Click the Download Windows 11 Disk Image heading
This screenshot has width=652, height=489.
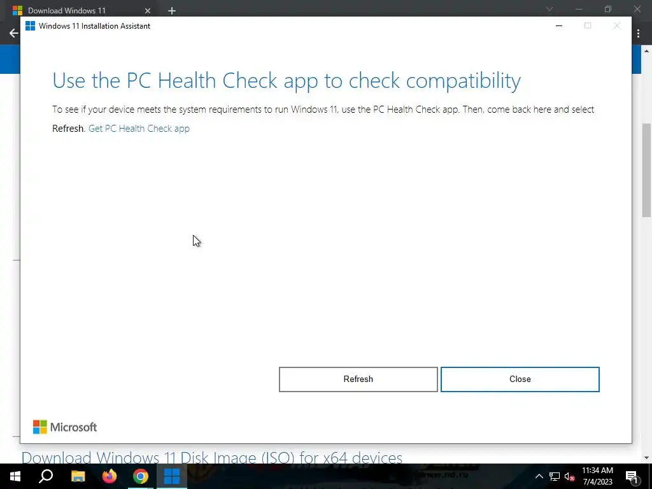(211, 457)
